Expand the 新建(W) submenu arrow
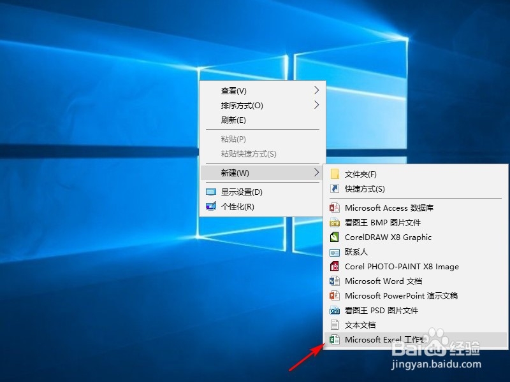Viewport: 510px width, 382px height. tap(316, 173)
